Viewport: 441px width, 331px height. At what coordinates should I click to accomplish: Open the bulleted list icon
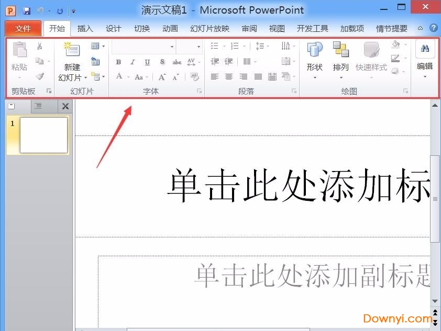coord(215,45)
